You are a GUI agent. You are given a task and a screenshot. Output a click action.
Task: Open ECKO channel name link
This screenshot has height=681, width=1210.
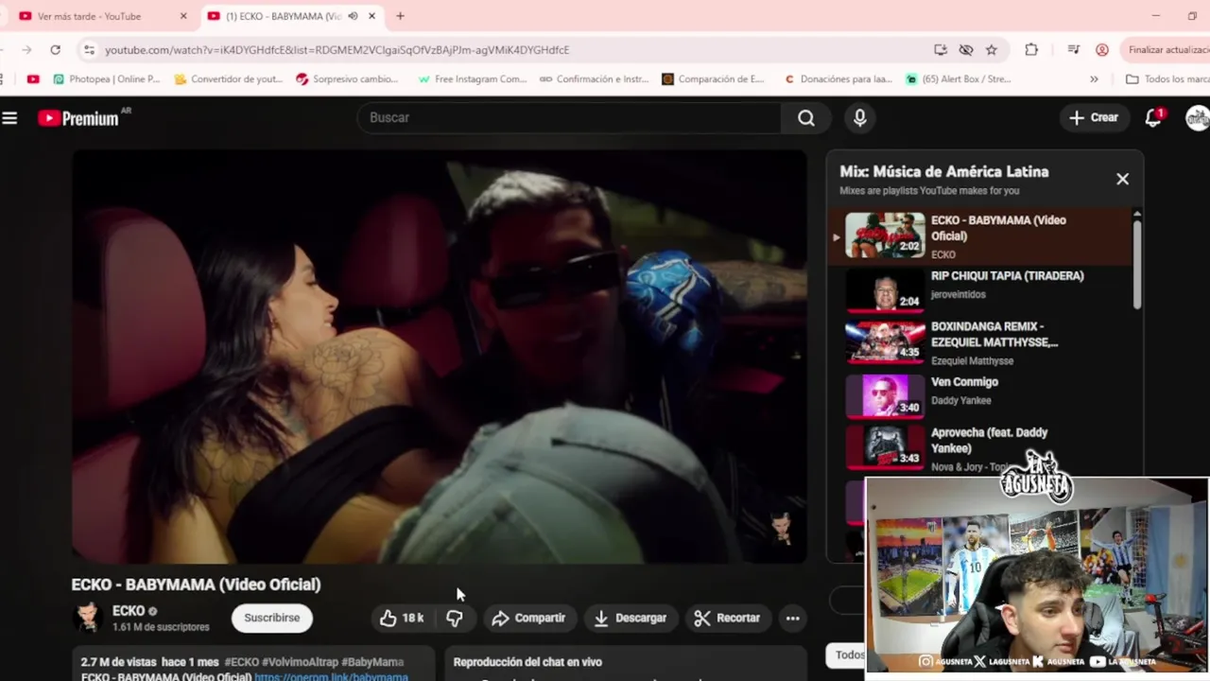(x=129, y=611)
